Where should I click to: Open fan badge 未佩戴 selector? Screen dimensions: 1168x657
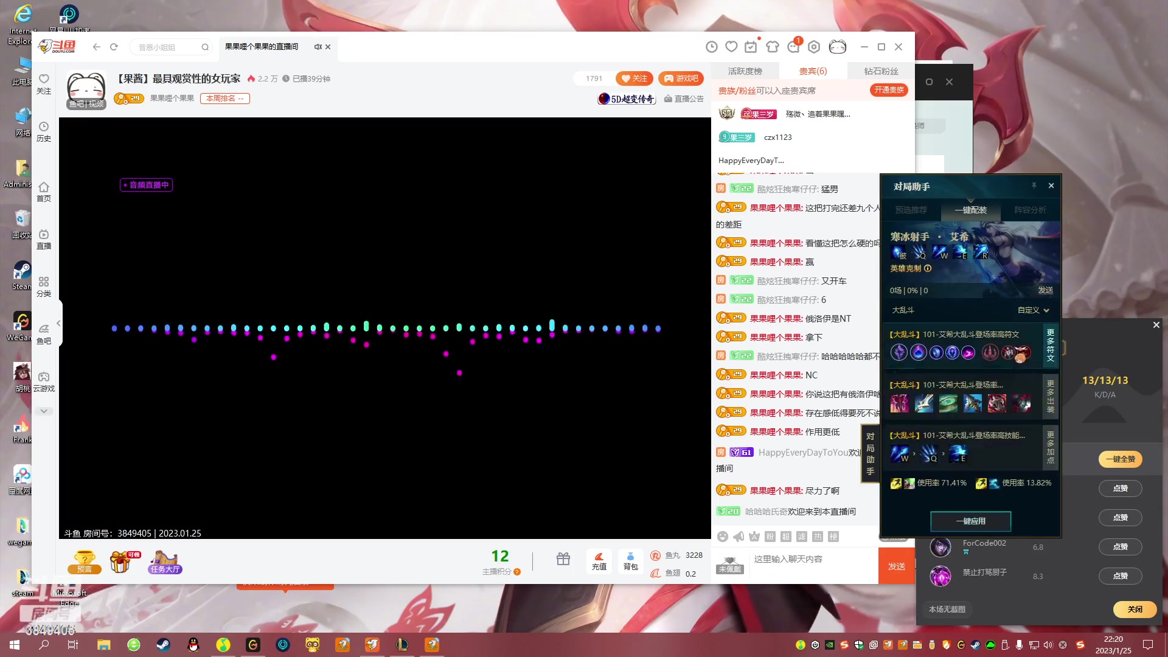(x=730, y=565)
